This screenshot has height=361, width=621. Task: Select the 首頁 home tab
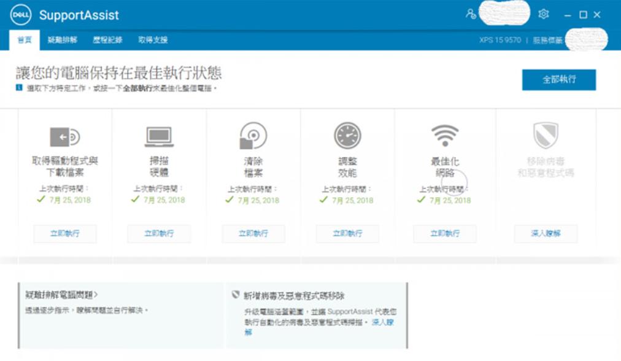coord(25,40)
